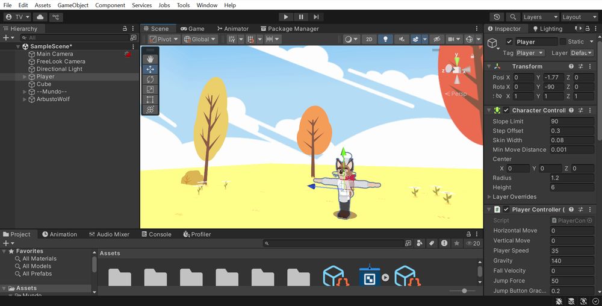
Task: Toggle 2D view mode in Scene
Action: (369, 39)
